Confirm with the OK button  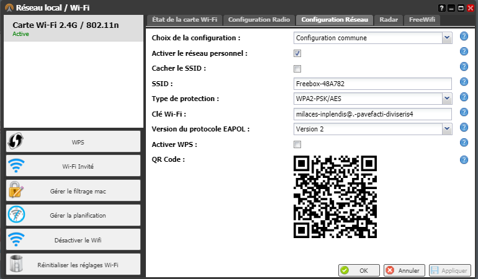[359, 270]
